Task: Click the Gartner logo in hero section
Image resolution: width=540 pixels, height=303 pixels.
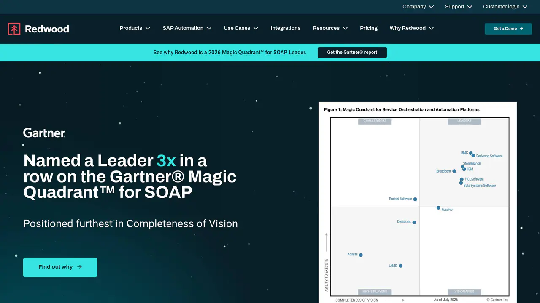Action: tap(44, 133)
